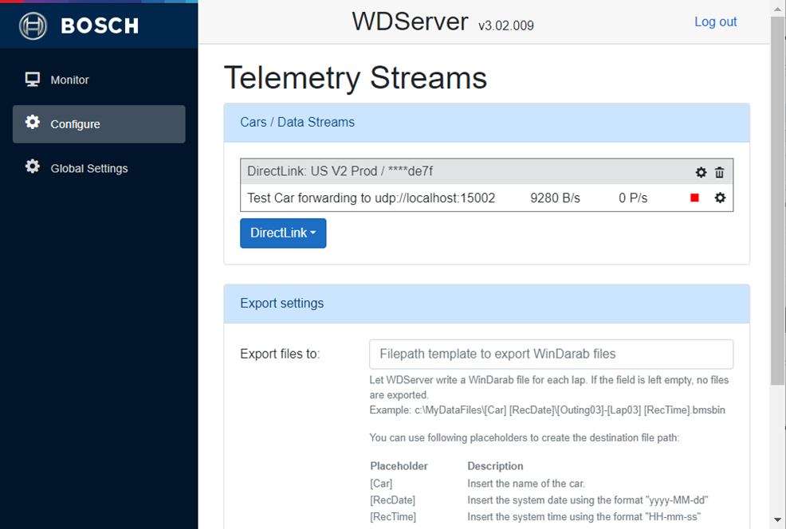
Task: Click the Cars / Data Streams panel heading
Action: pyautogui.click(x=297, y=122)
